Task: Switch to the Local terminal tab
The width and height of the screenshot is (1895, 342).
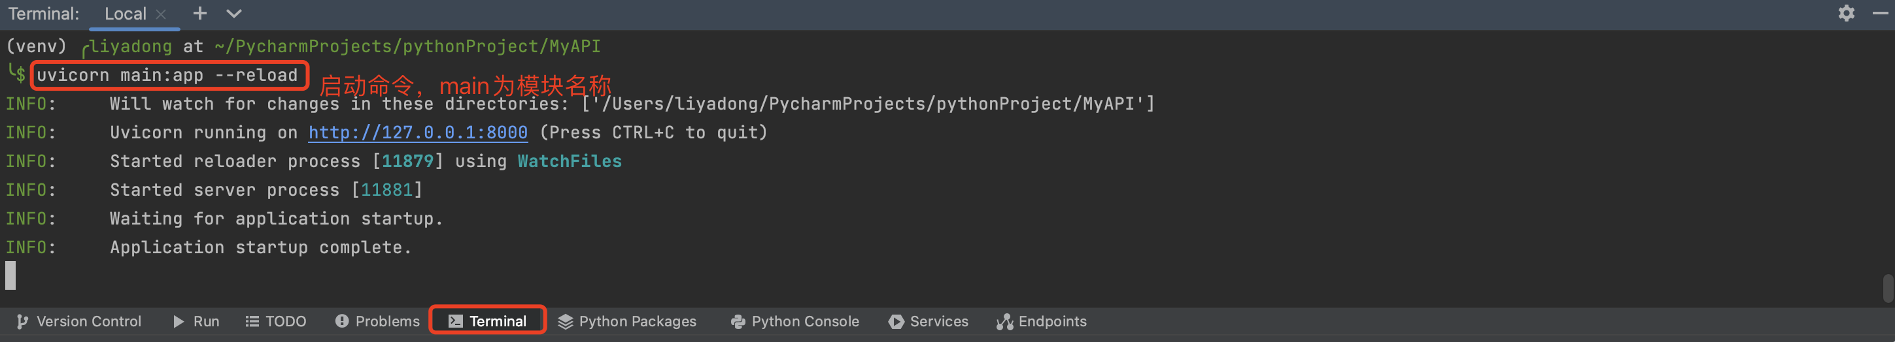Action: (x=125, y=14)
